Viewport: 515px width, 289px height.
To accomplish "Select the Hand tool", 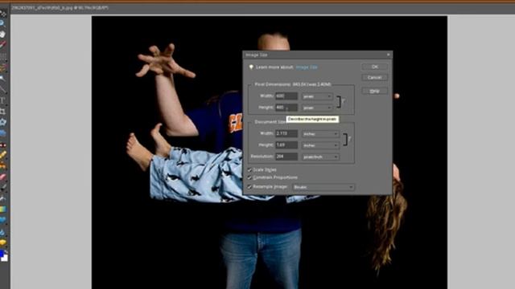I will pos(2,34).
